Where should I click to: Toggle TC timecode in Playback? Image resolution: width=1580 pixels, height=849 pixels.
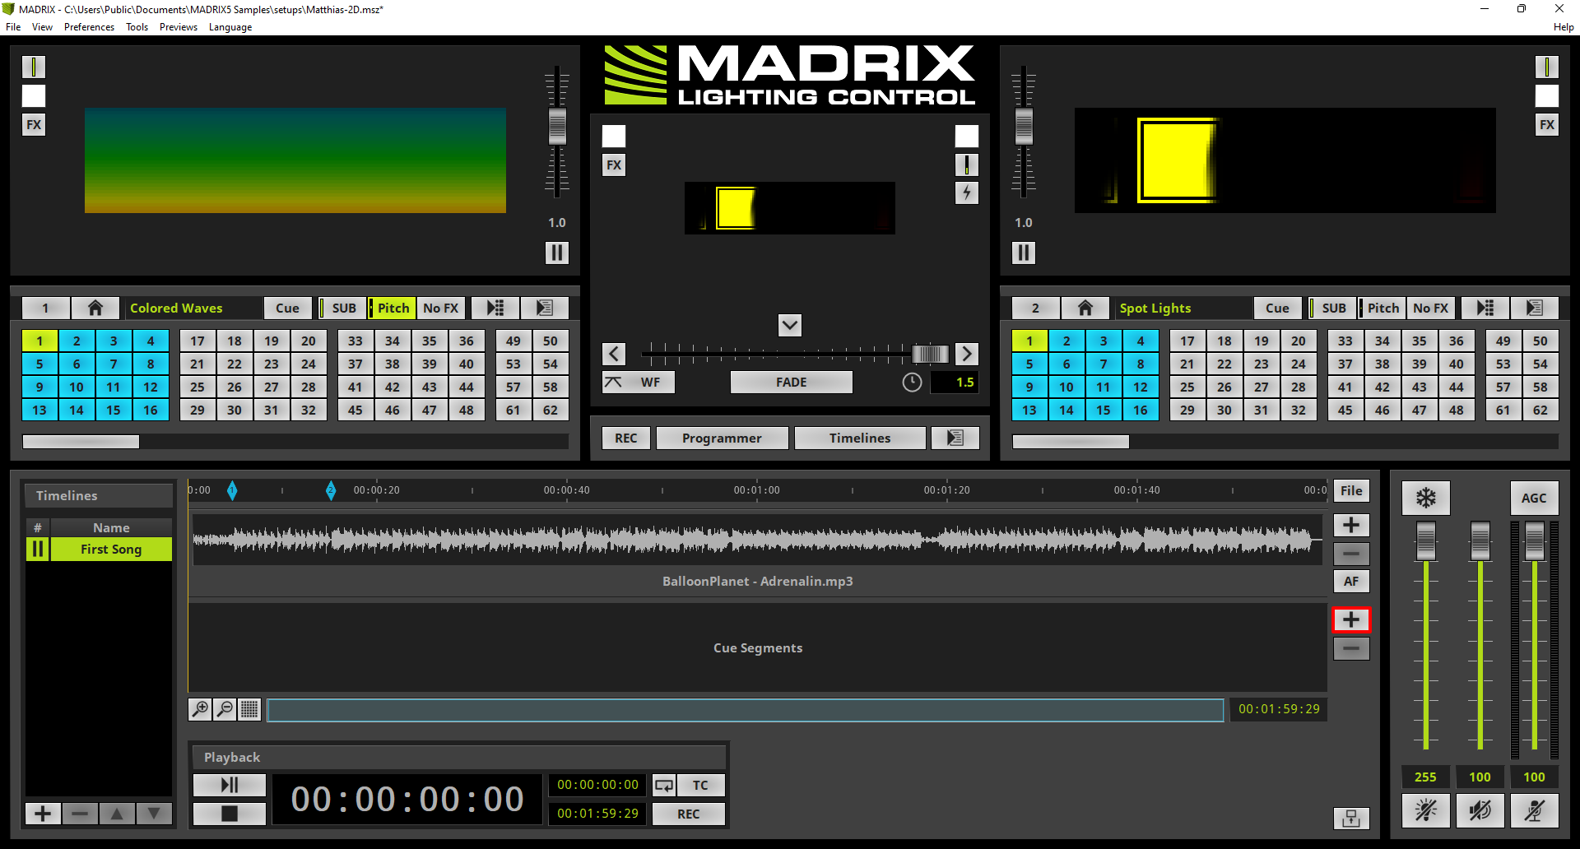[x=700, y=785]
